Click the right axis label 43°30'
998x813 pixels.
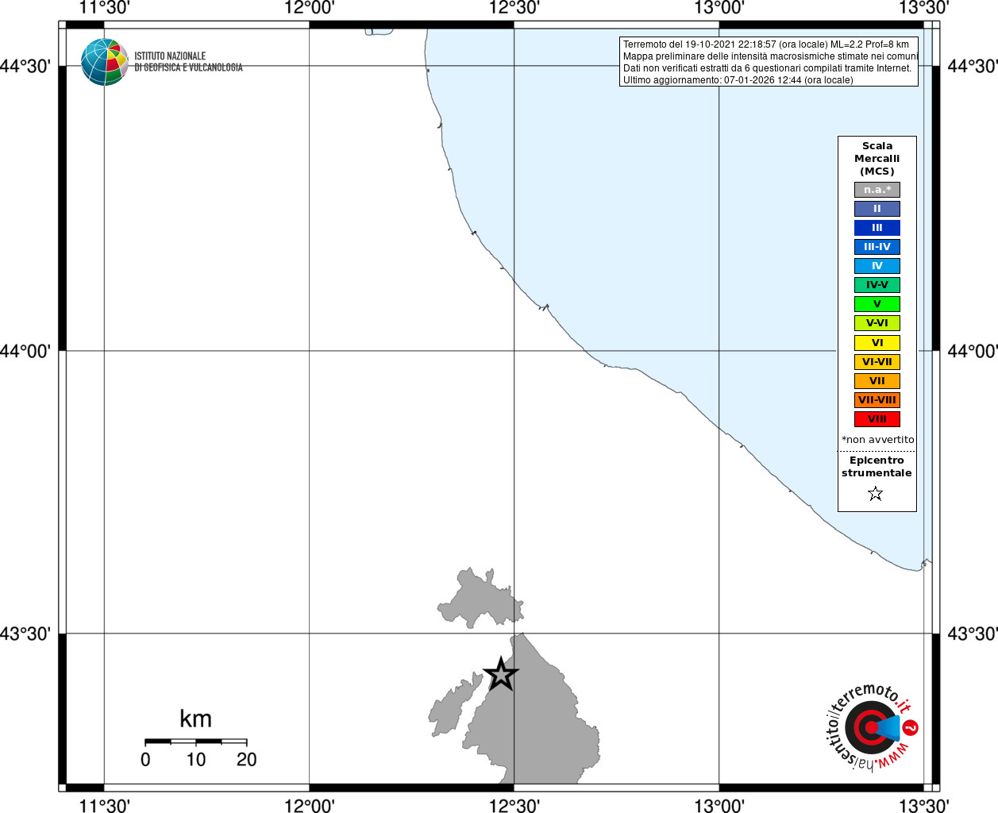(972, 634)
